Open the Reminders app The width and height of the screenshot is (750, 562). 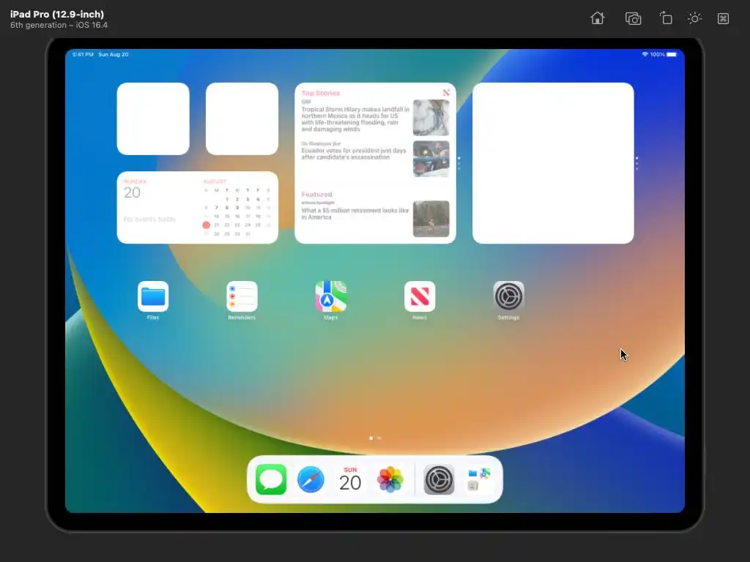tap(242, 296)
